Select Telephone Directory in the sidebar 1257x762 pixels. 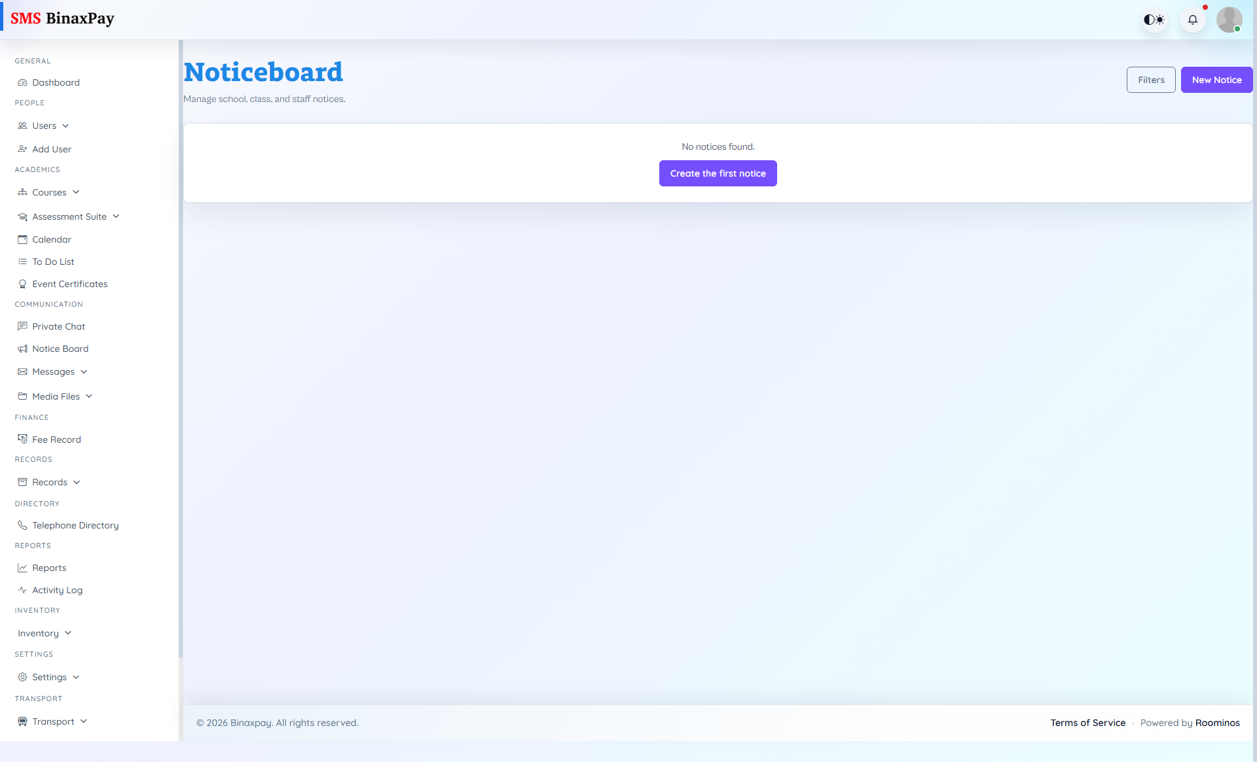[75, 525]
